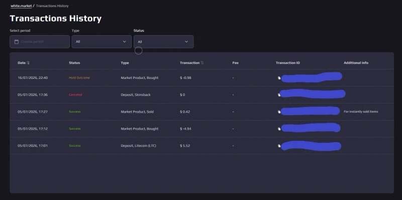Click the Status column header in table
The height and width of the screenshot is (200, 402).
tap(74, 63)
